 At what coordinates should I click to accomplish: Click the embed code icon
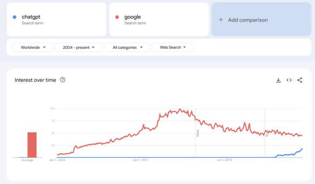(x=289, y=80)
